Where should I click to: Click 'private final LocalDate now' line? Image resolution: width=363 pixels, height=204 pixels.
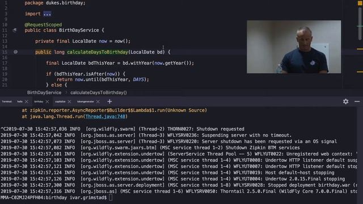coord(83,41)
